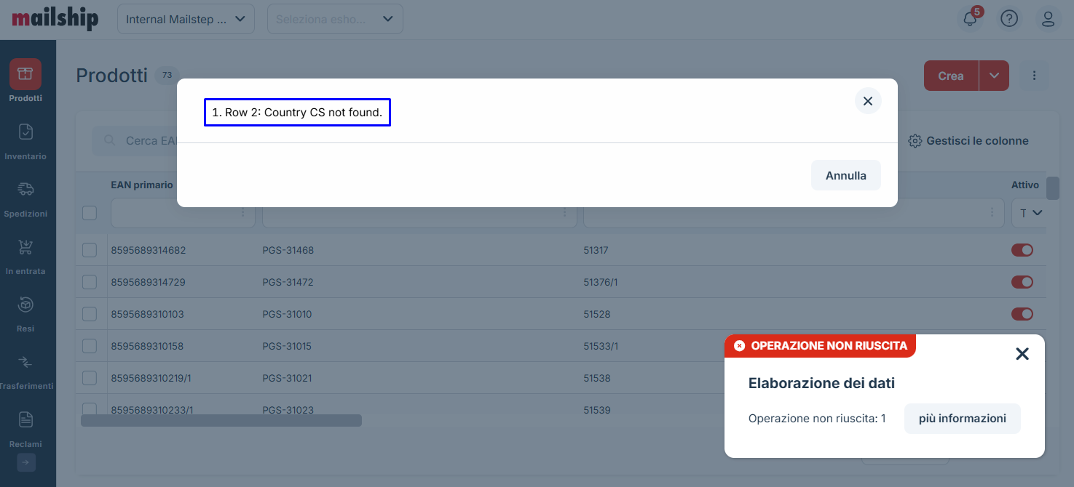
Task: Close the error dialog with X
Action: 867,101
